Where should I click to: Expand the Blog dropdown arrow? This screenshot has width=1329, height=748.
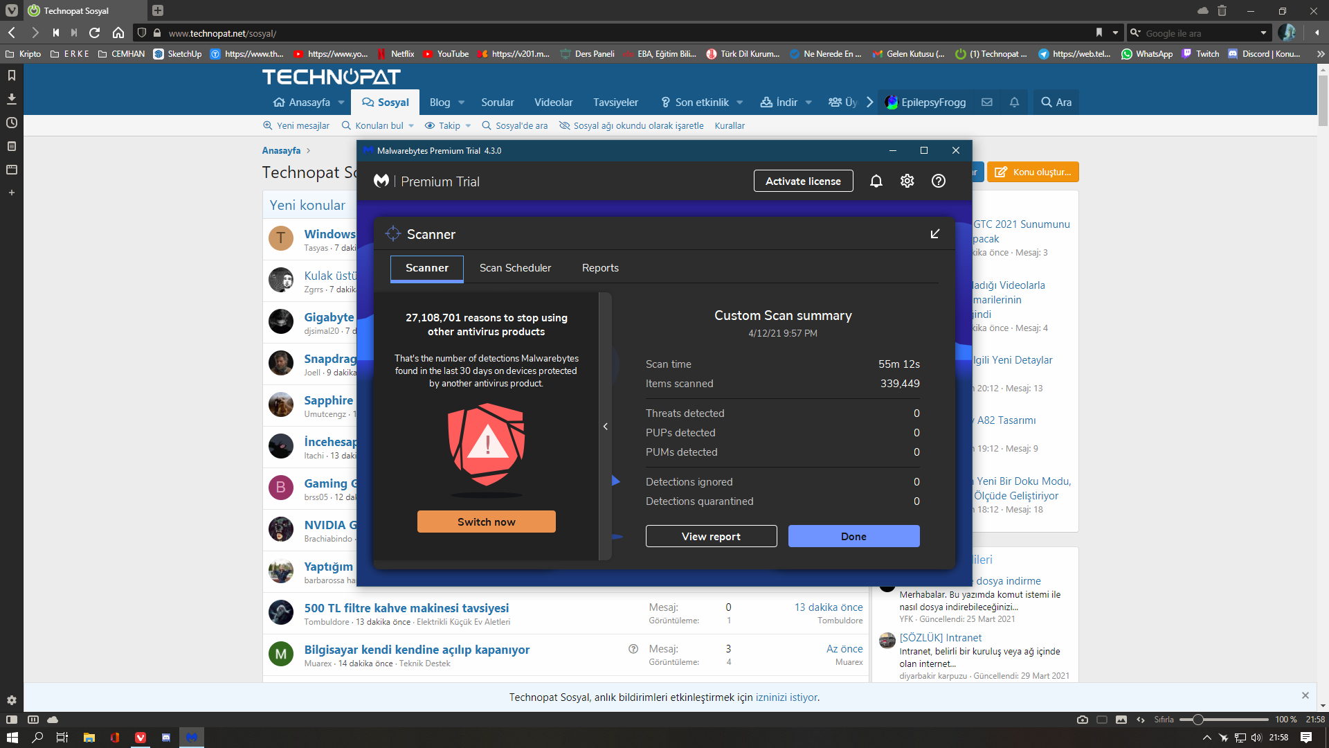click(x=462, y=103)
